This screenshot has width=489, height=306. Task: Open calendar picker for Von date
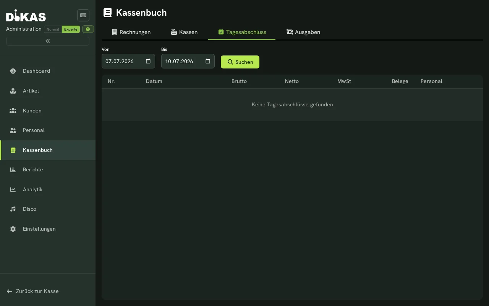click(x=148, y=61)
